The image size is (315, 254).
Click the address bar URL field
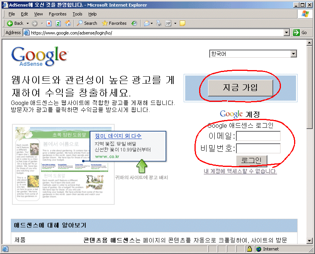(157, 33)
